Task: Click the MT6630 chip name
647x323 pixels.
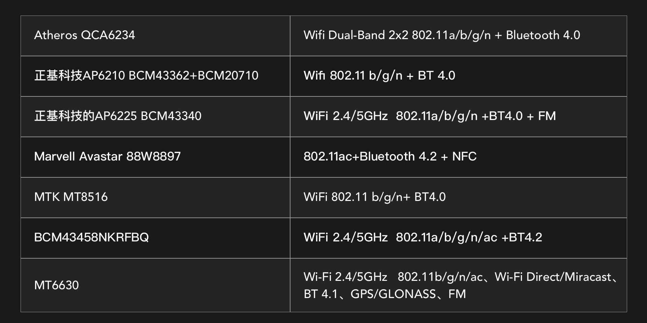Action: [56, 285]
